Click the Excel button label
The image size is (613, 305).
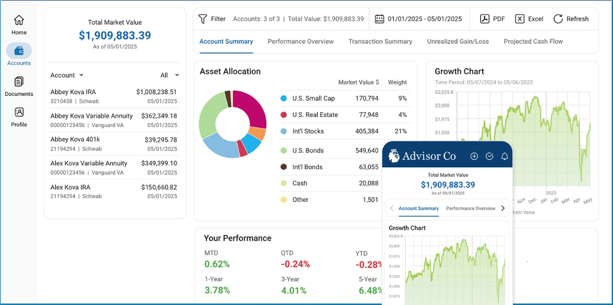coord(535,19)
